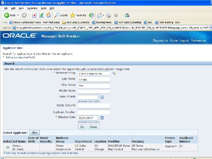212x159 pixels.
Task: Open the Preferences link
Action: (x=198, y=40)
